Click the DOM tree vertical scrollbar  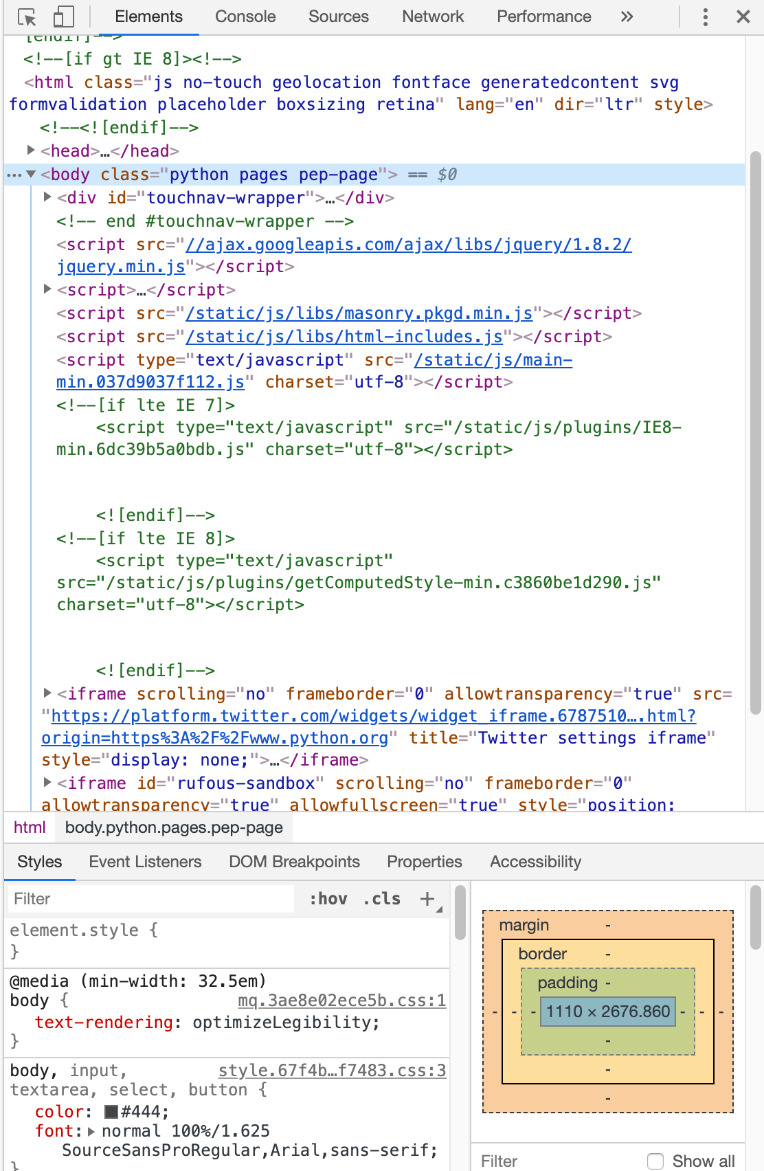coord(755,433)
